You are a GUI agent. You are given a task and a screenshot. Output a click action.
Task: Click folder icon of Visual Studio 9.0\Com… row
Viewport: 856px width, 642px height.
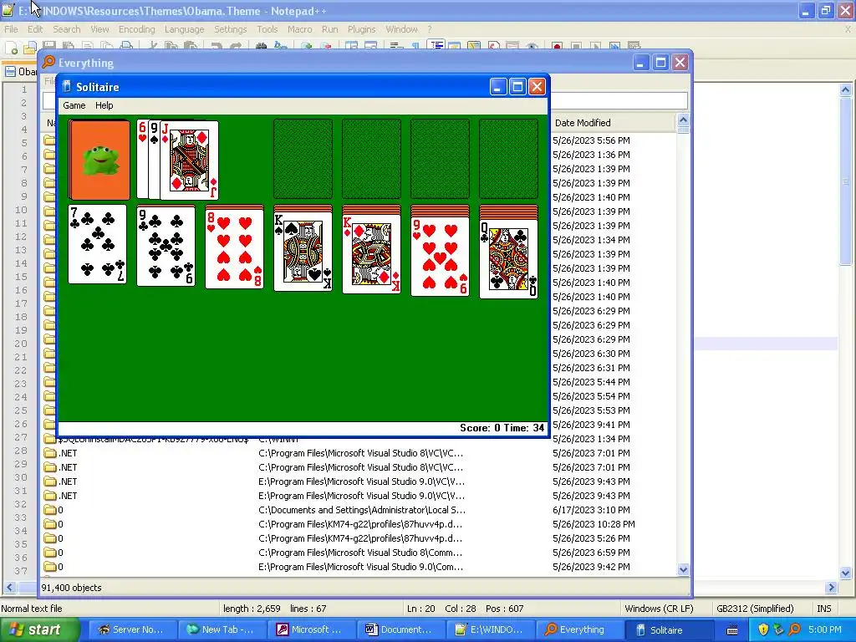coord(49,567)
